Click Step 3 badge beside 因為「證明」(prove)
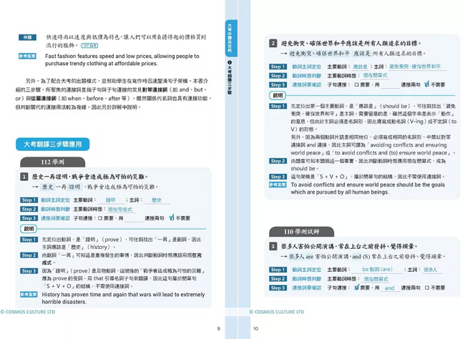465x339 pixels. coord(29,271)
